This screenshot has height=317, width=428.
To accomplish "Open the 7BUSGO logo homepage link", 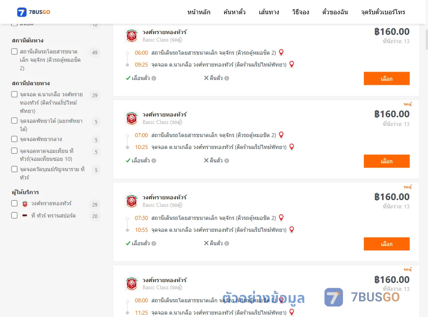I will pos(34,12).
